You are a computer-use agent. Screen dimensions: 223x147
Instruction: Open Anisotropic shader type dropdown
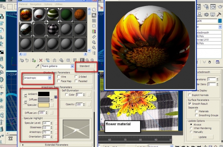50,78
